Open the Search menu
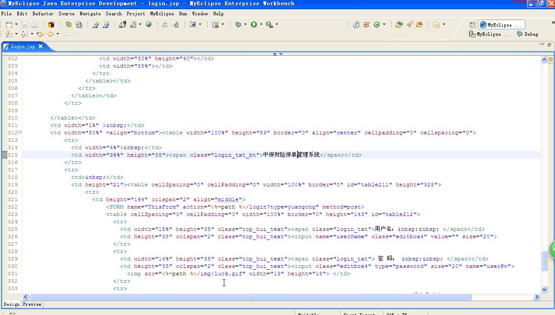 113,14
